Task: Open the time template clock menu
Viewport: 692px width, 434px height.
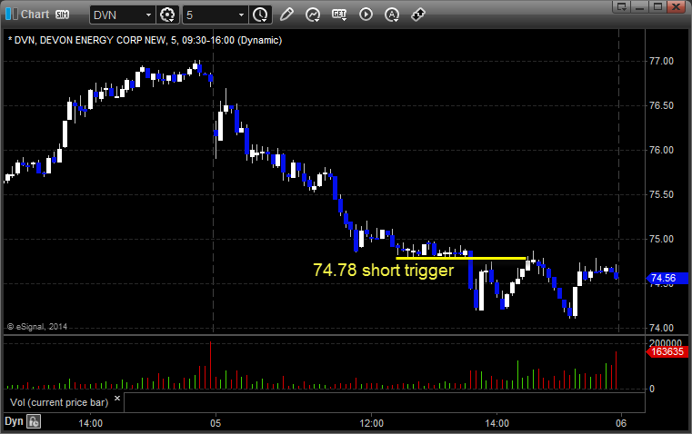Action: 260,15
